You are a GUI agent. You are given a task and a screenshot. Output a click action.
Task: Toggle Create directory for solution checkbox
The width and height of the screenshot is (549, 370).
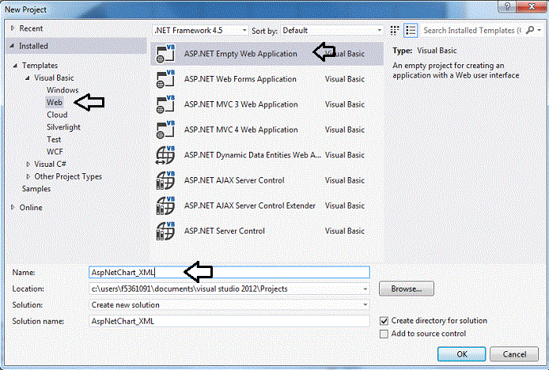coord(384,321)
